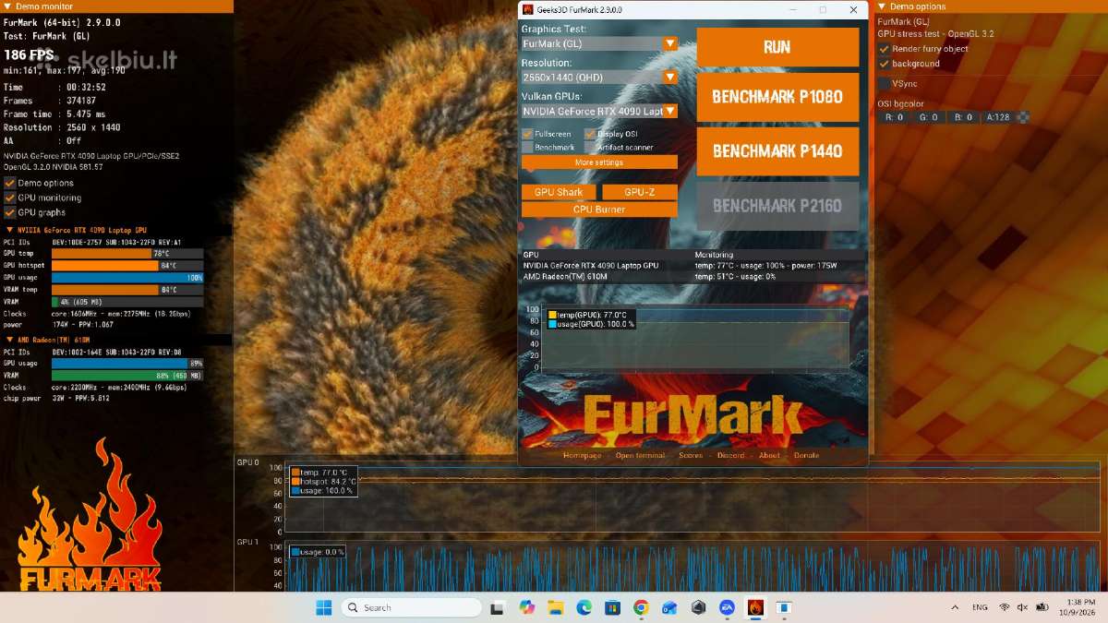Launch GPU-Z
This screenshot has height=623, width=1108.
[640, 192]
